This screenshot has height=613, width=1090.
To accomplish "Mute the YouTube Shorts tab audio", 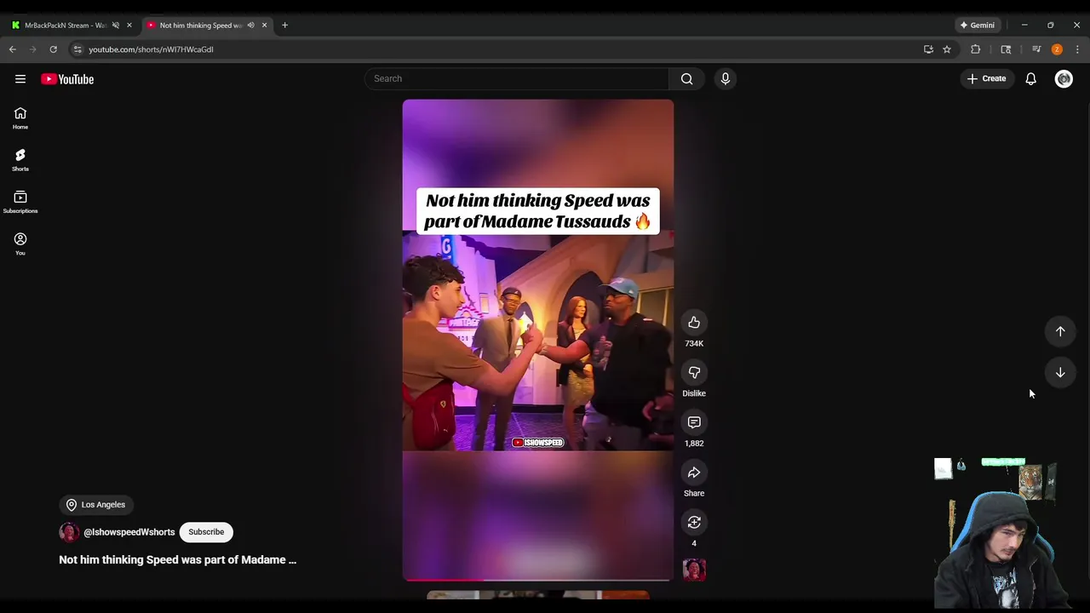I will point(250,26).
